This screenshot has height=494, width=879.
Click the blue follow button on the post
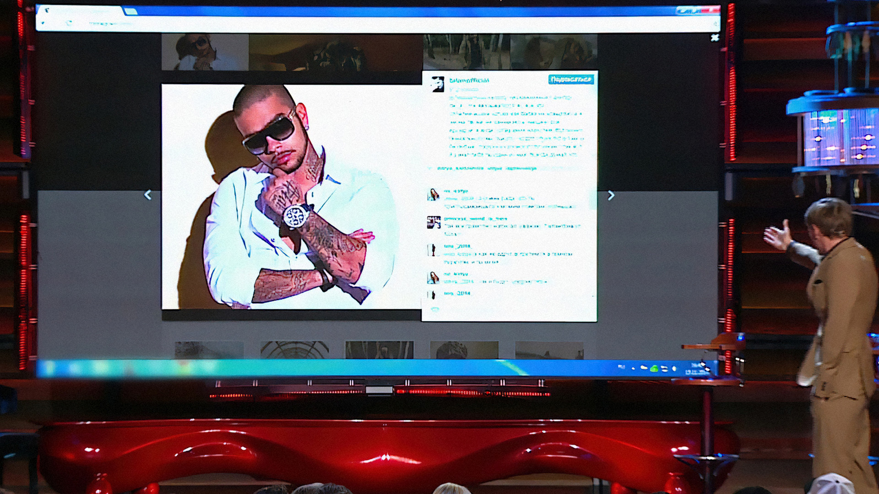point(571,80)
